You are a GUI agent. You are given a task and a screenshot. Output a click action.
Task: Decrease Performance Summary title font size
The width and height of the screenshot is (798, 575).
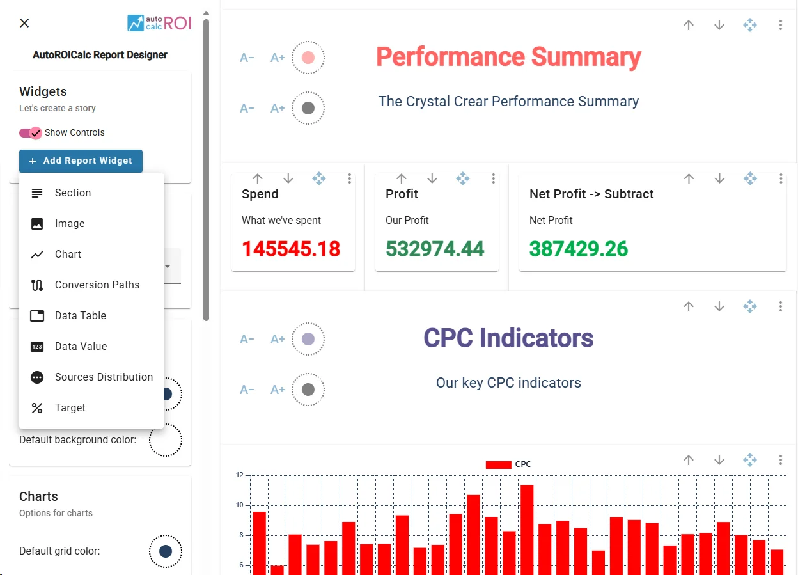pos(247,58)
